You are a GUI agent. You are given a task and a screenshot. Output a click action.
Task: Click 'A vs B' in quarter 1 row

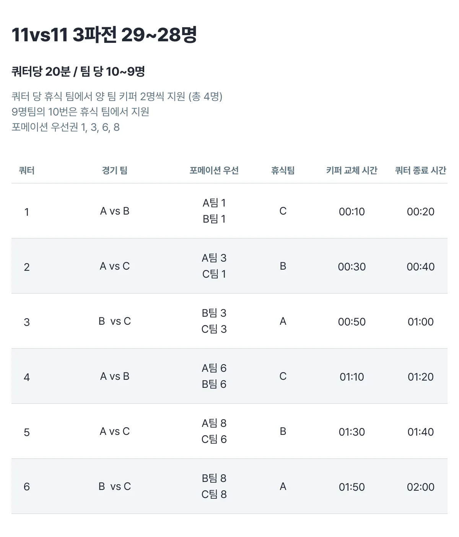point(115,211)
